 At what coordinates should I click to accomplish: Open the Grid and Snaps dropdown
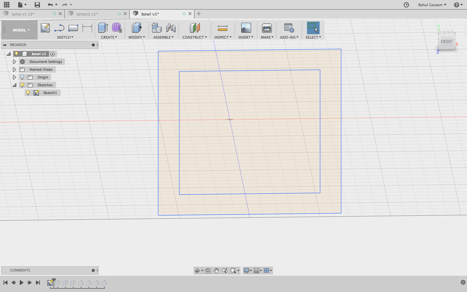pyautogui.click(x=258, y=271)
